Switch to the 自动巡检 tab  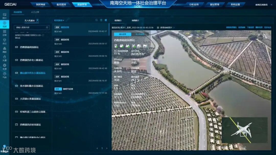click(18, 12)
